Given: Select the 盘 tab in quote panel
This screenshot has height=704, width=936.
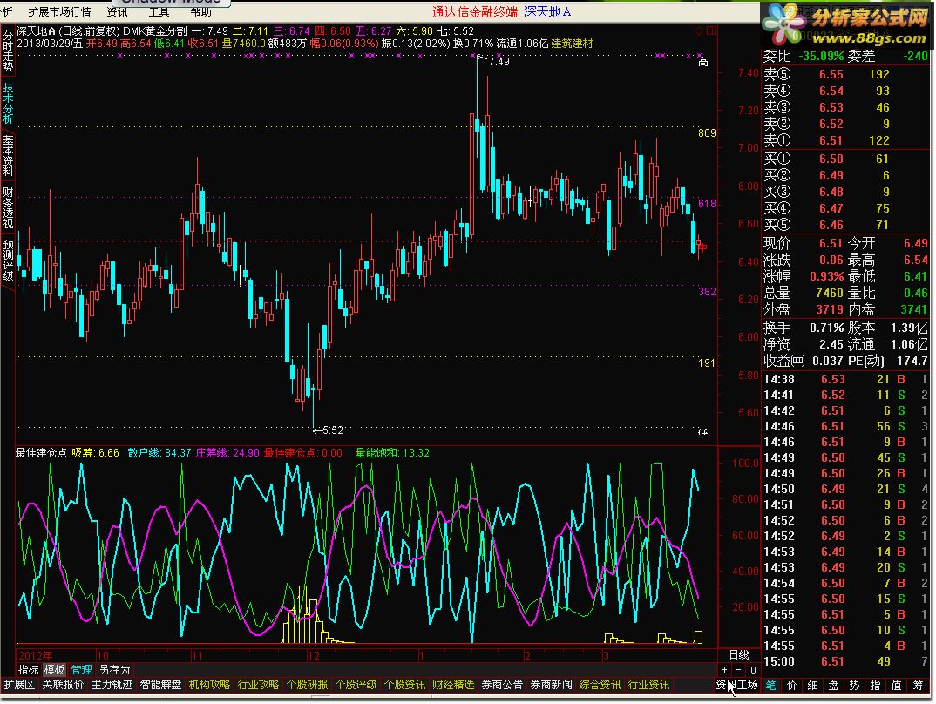Looking at the screenshot, I should point(834,686).
